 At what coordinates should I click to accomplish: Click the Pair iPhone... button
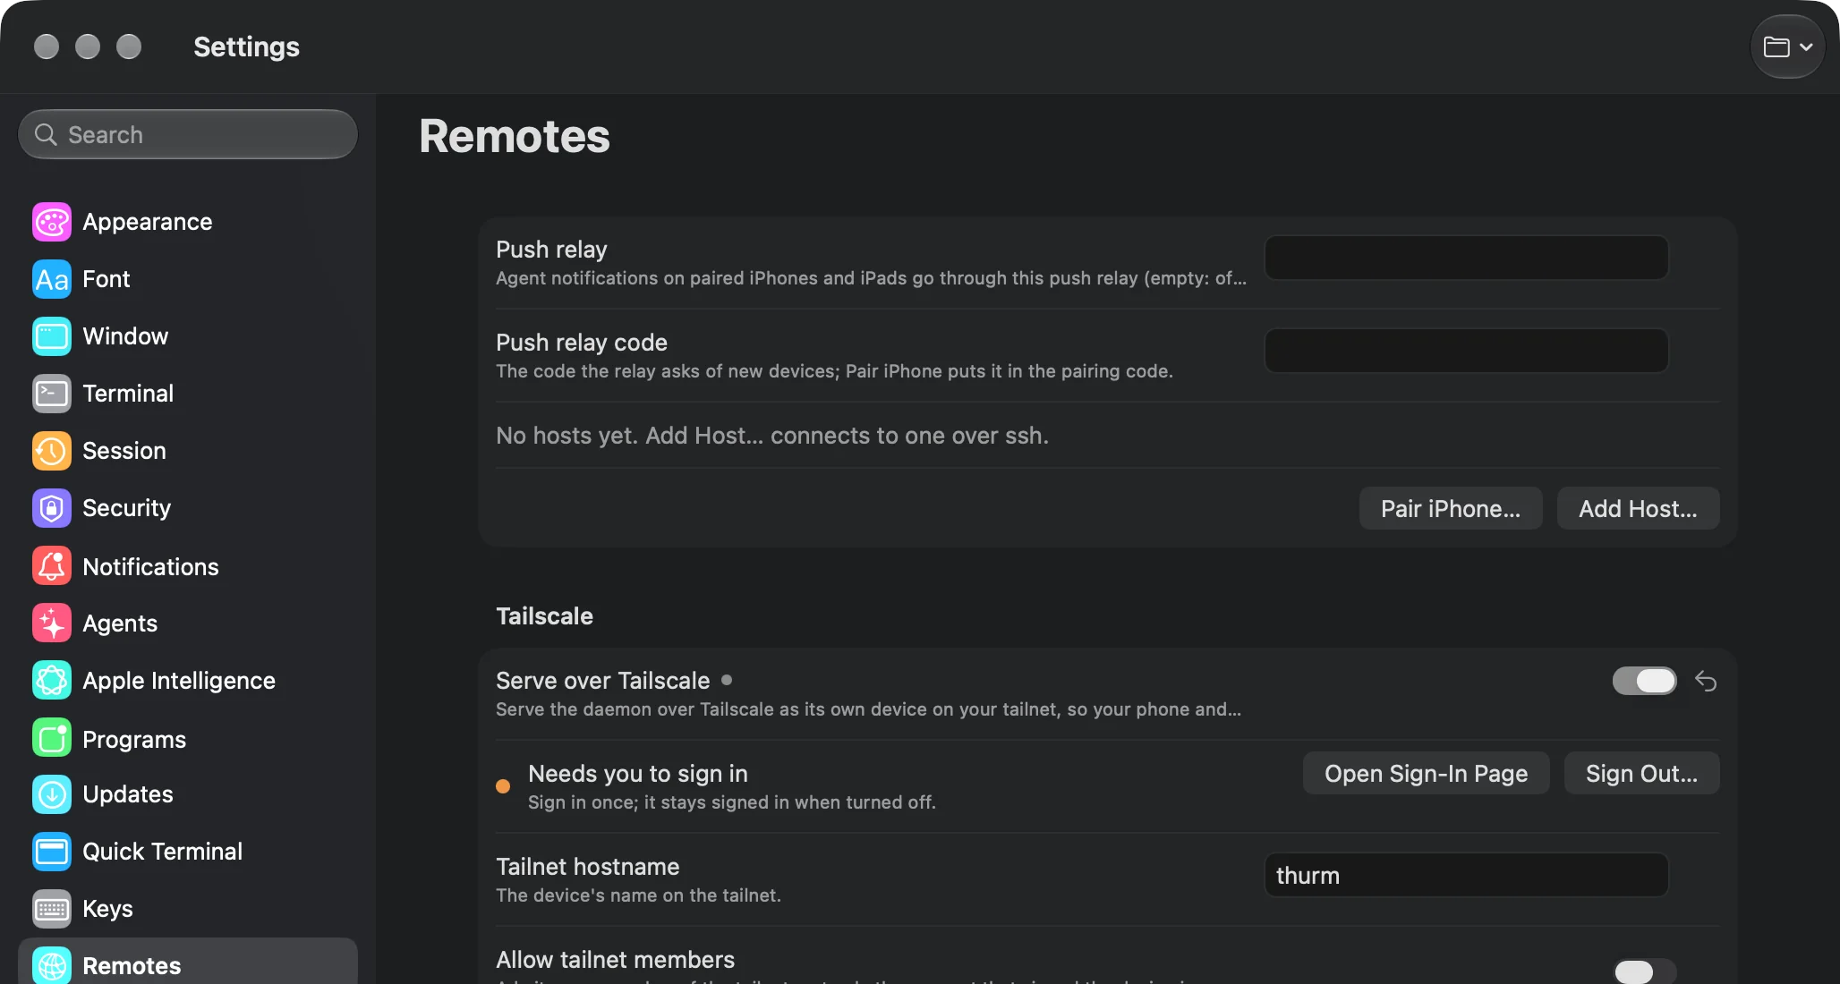(1451, 508)
